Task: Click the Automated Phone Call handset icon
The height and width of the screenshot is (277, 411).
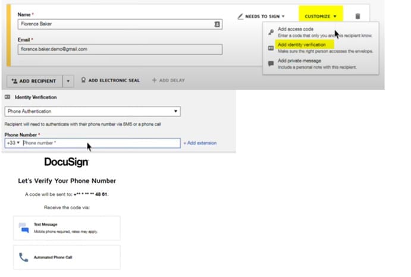Action: [x=24, y=257]
